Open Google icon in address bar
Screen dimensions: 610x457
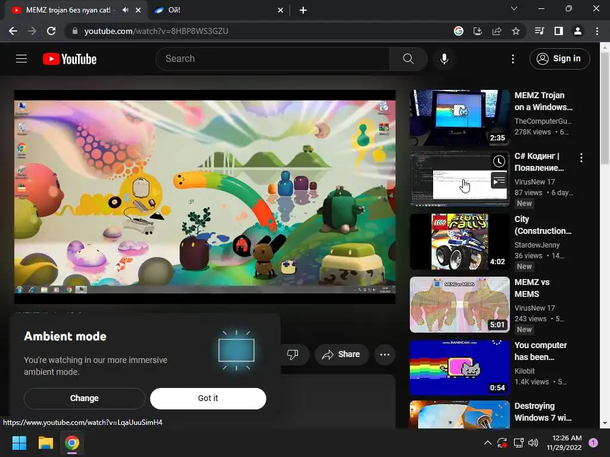[459, 31]
